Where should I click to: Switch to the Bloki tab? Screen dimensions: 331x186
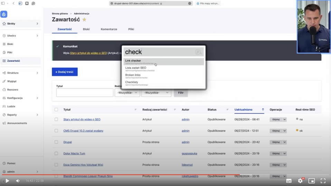(x=86, y=29)
